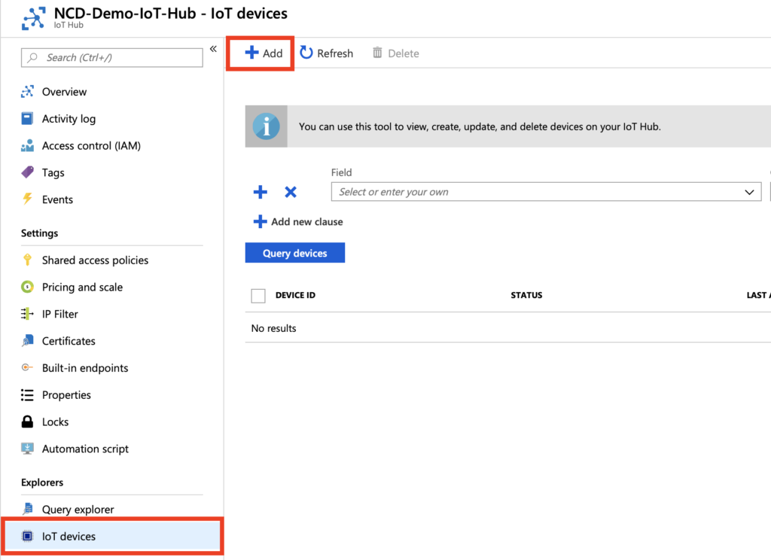Click the IoT devices chip icon

[x=28, y=536]
